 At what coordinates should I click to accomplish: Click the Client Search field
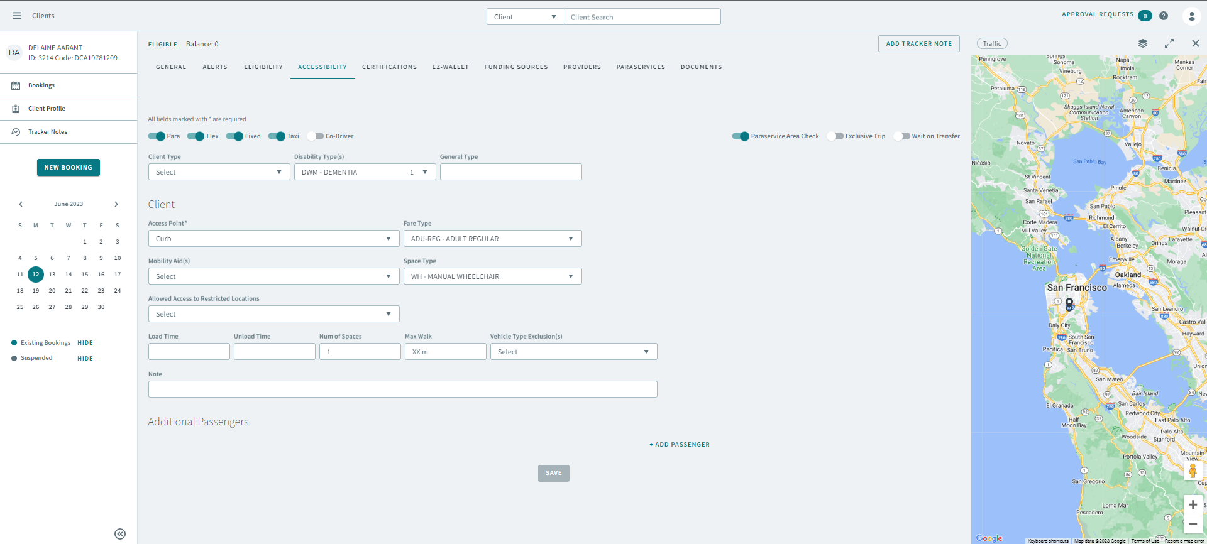(x=642, y=17)
